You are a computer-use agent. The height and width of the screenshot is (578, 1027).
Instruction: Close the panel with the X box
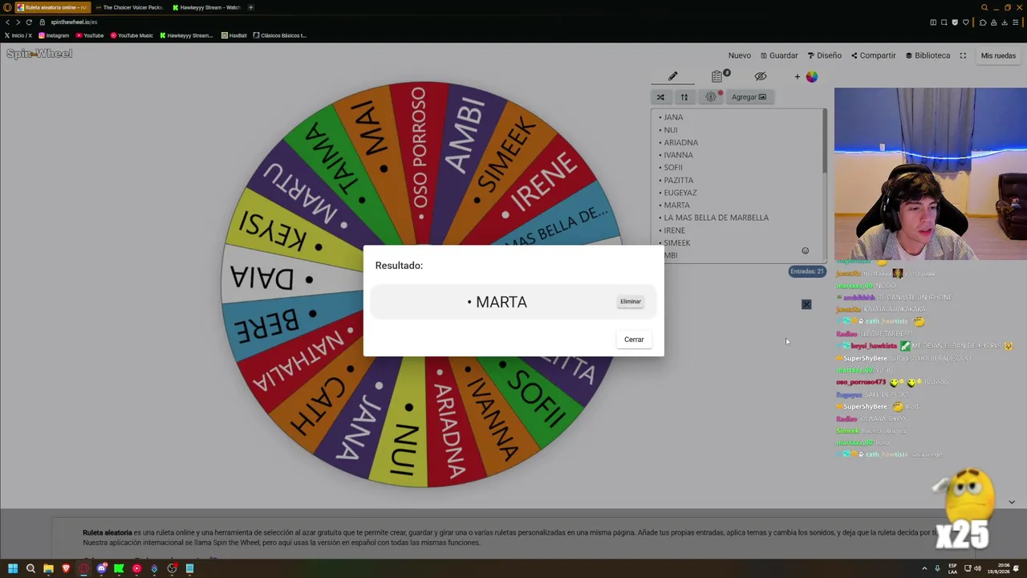coord(806,304)
